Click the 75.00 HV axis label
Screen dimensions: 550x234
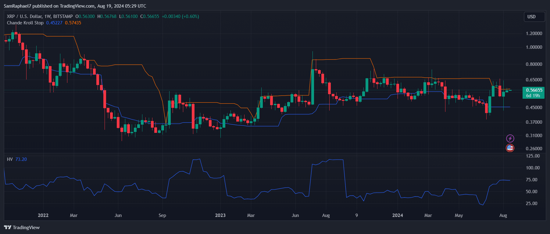[x=532, y=180]
